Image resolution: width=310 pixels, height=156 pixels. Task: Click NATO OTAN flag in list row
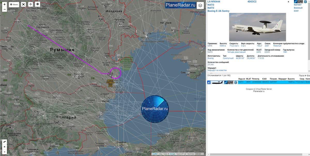click(229, 82)
